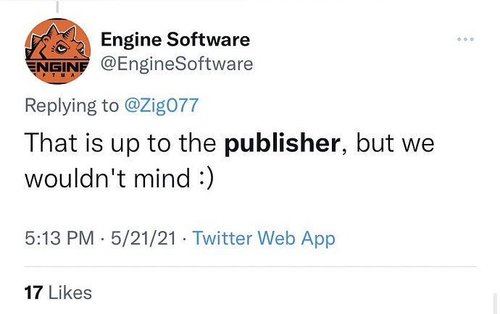Open the three-dot more options menu
The image size is (500, 314).
[x=465, y=40]
